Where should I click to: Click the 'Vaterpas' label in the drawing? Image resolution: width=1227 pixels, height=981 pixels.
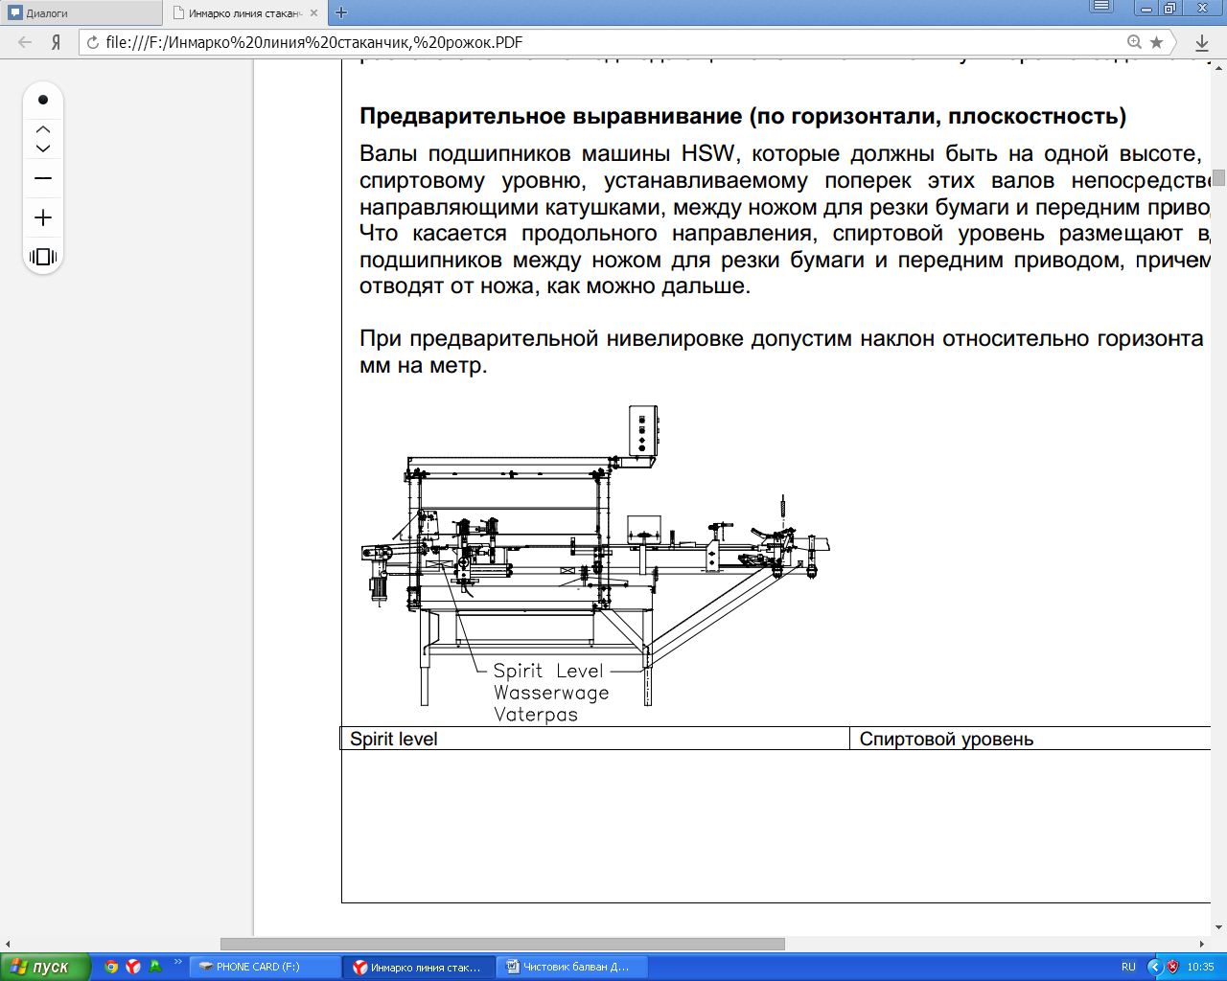point(536,715)
